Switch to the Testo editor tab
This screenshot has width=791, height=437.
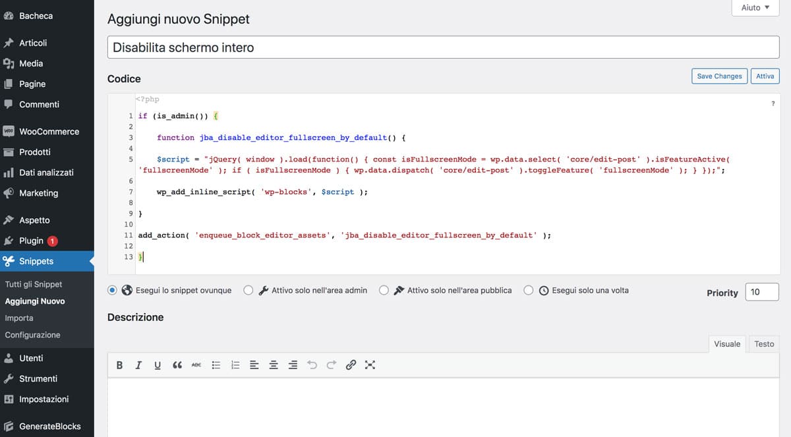(x=764, y=344)
